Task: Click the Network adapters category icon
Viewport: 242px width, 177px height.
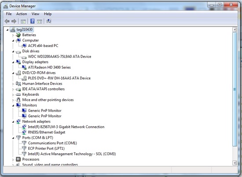Action: pos(18,121)
